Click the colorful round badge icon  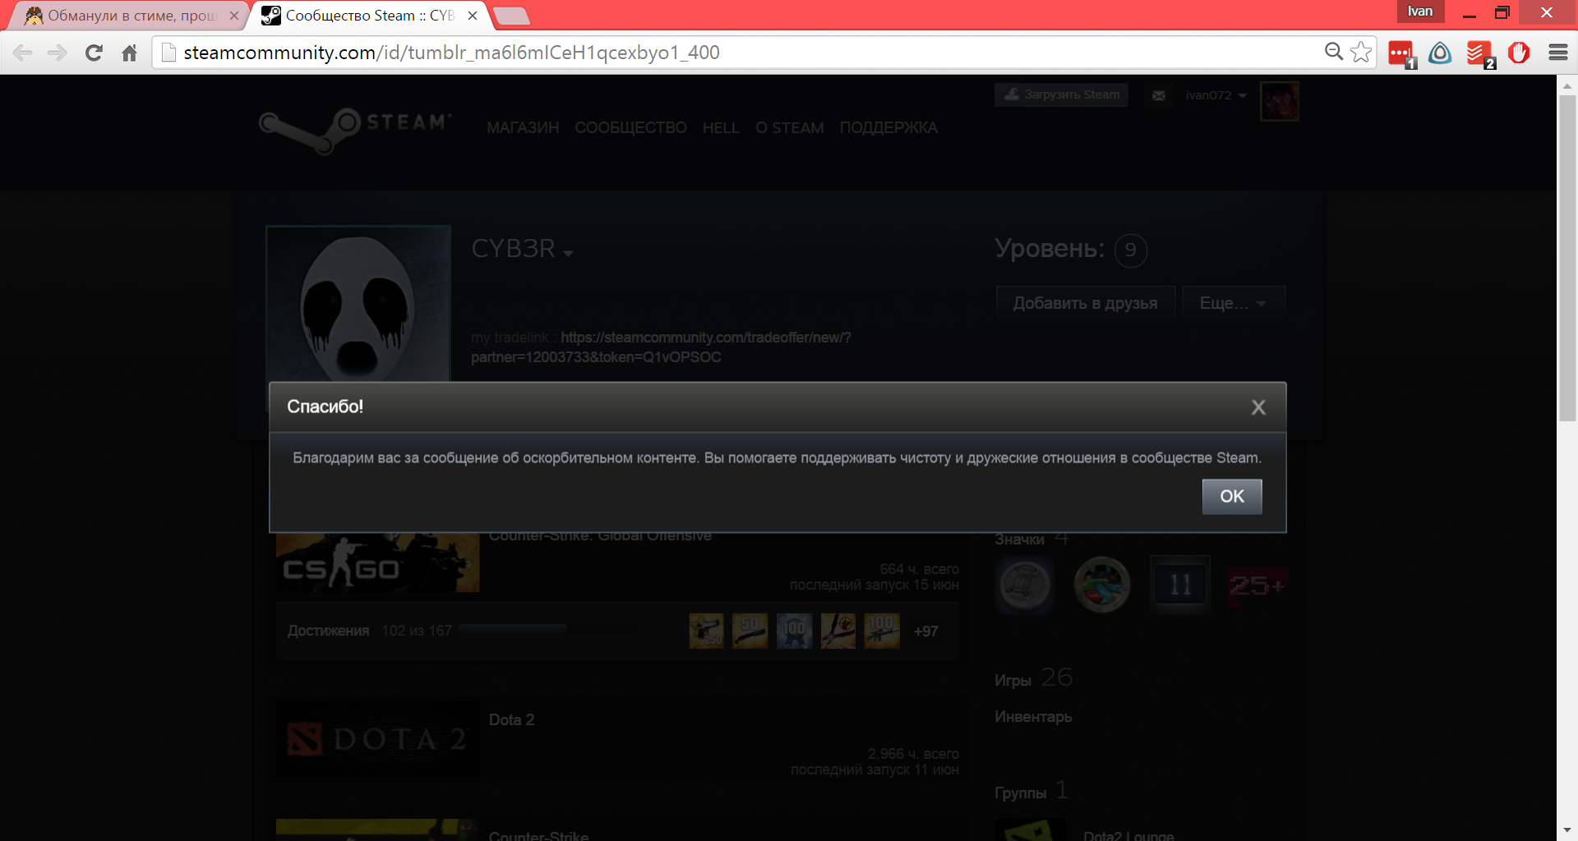point(1102,585)
